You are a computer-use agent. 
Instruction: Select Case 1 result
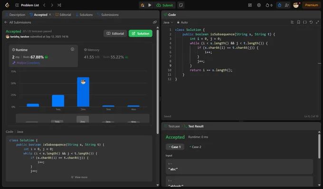(175, 147)
